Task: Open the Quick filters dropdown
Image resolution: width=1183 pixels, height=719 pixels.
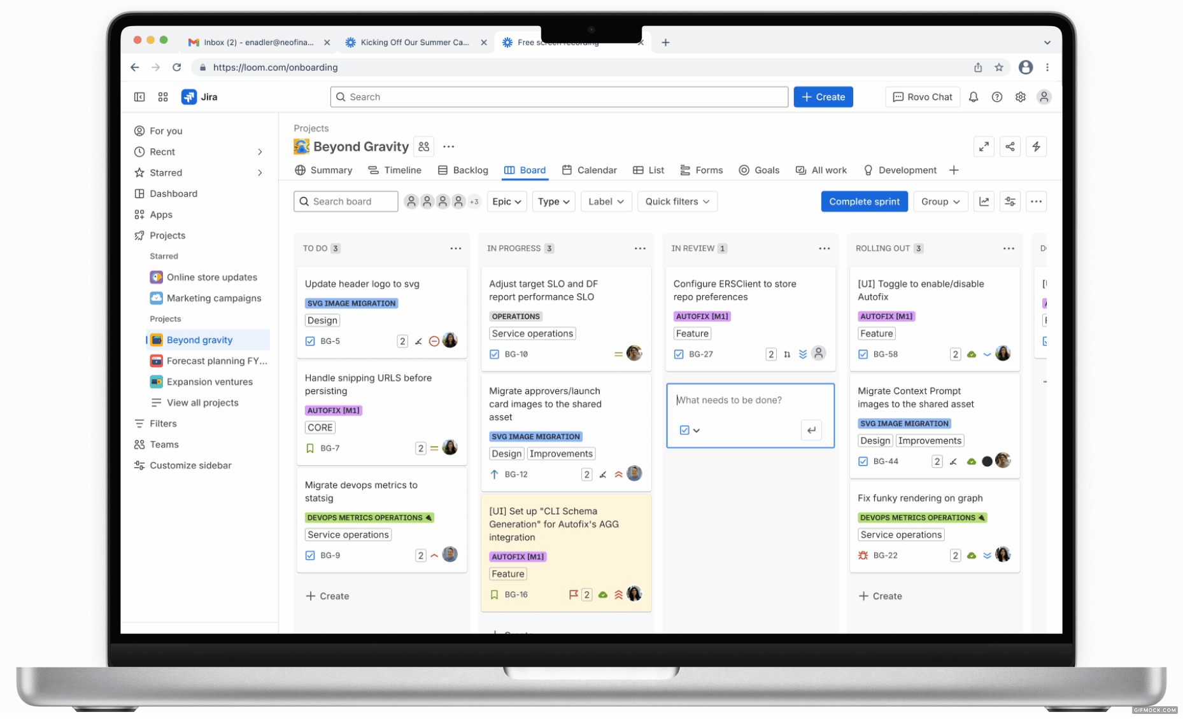Action: [x=677, y=202]
